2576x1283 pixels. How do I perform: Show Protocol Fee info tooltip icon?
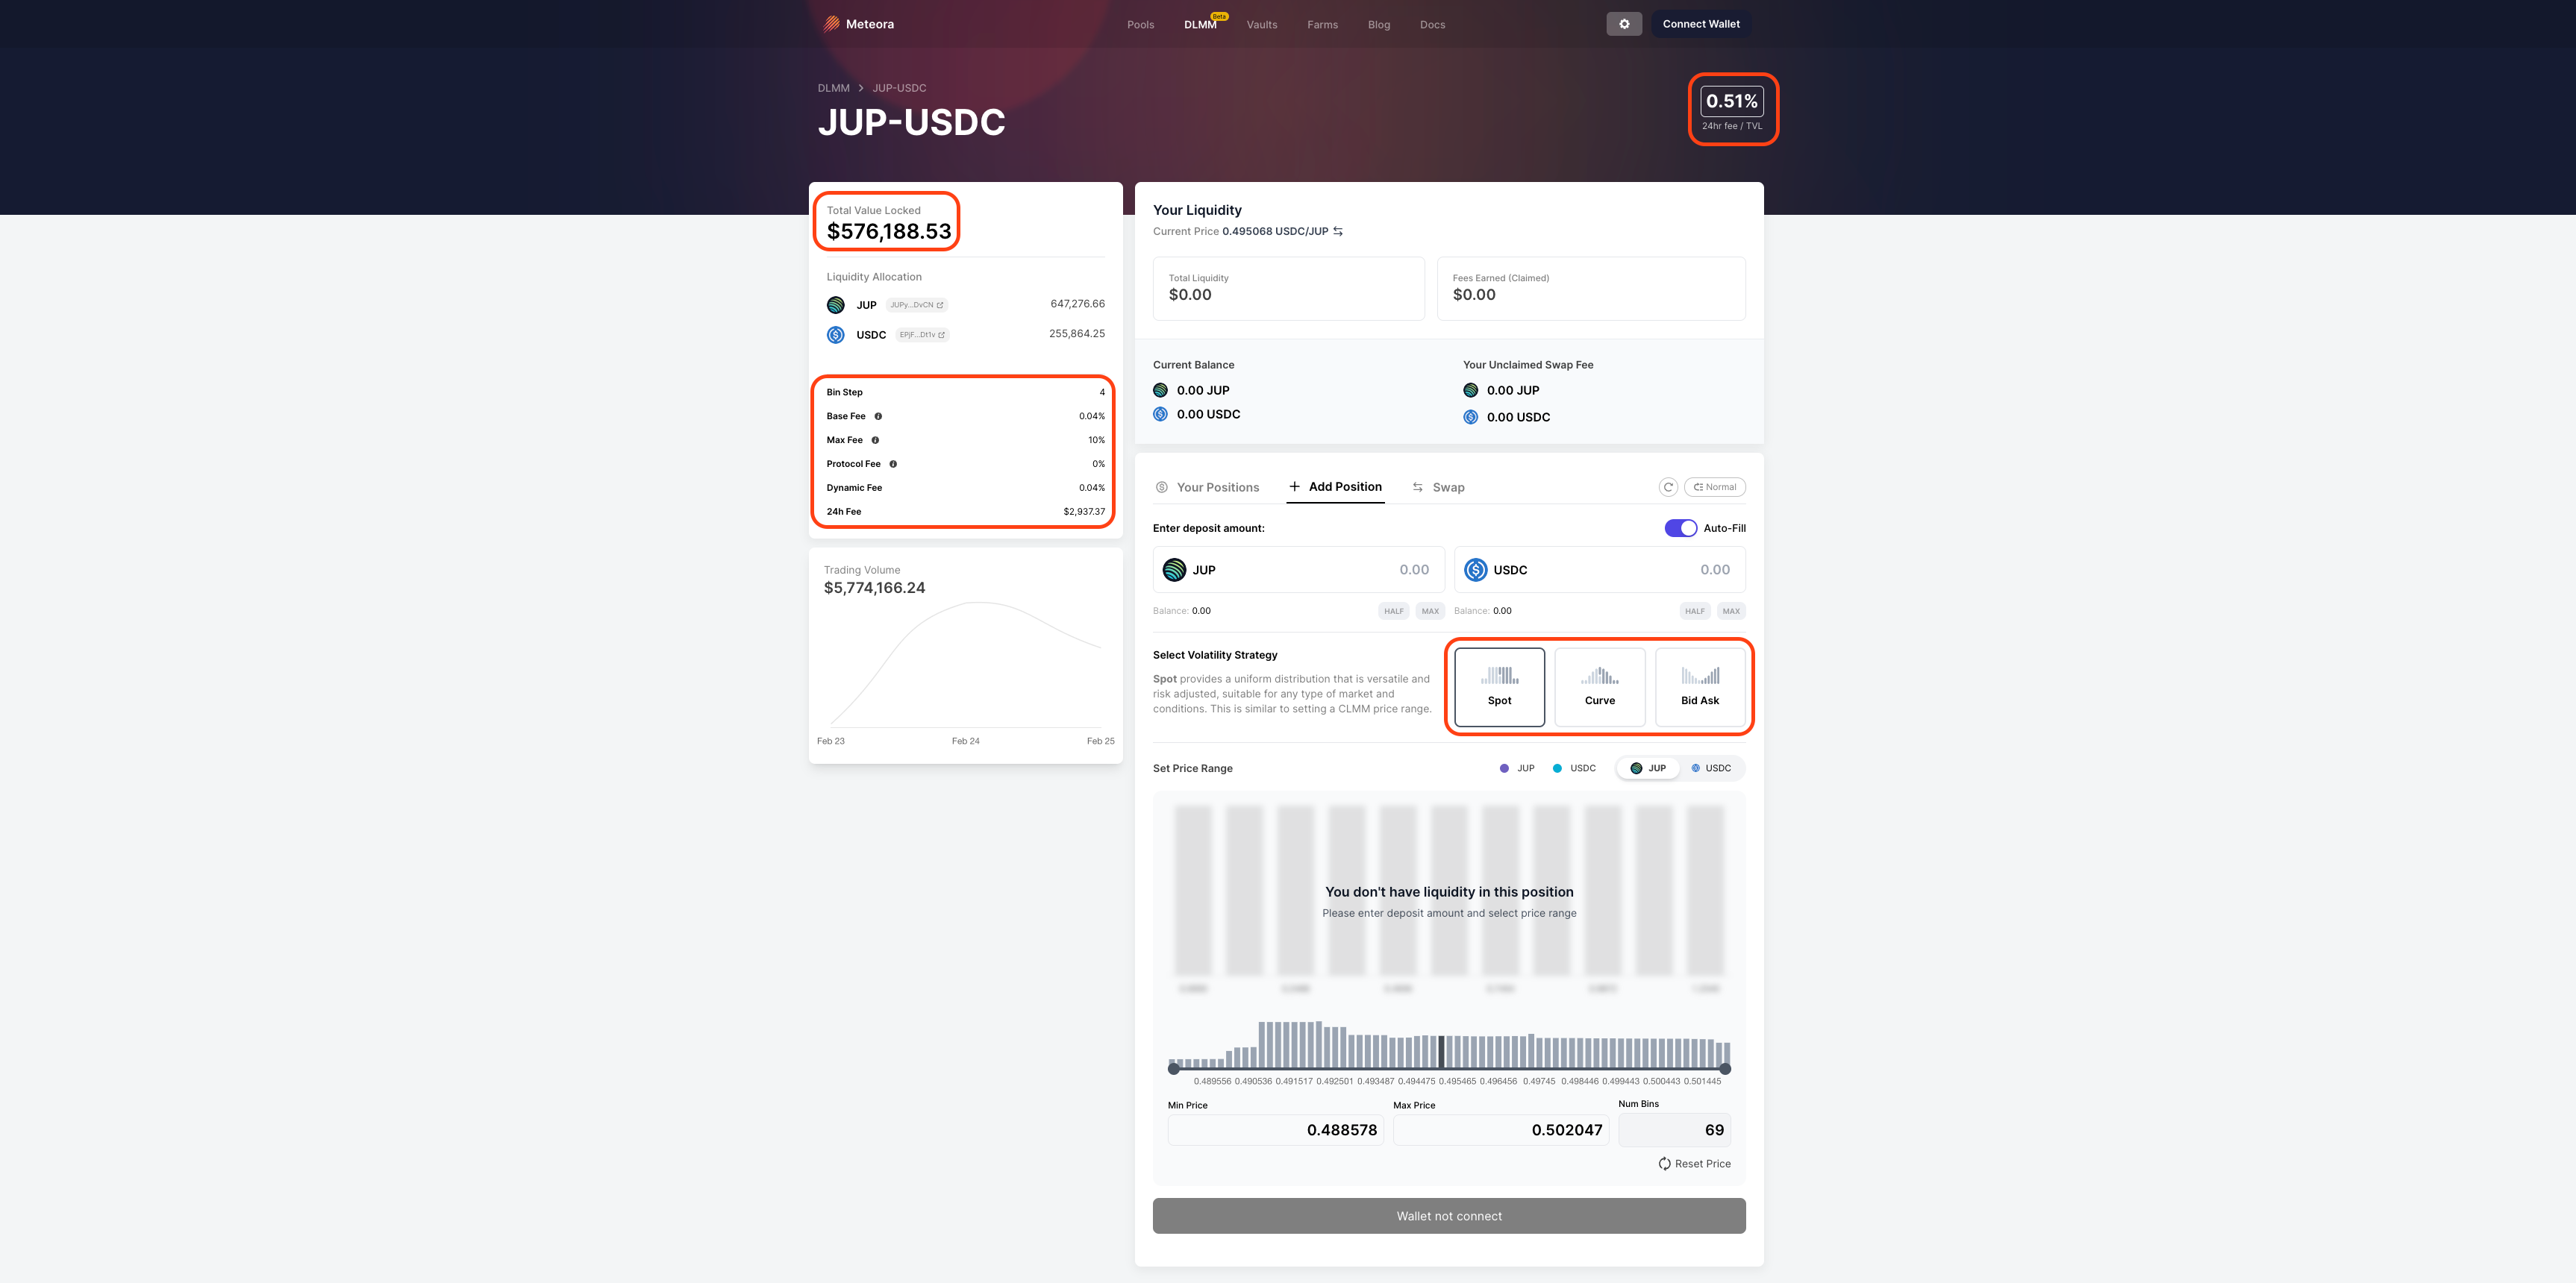click(x=893, y=465)
